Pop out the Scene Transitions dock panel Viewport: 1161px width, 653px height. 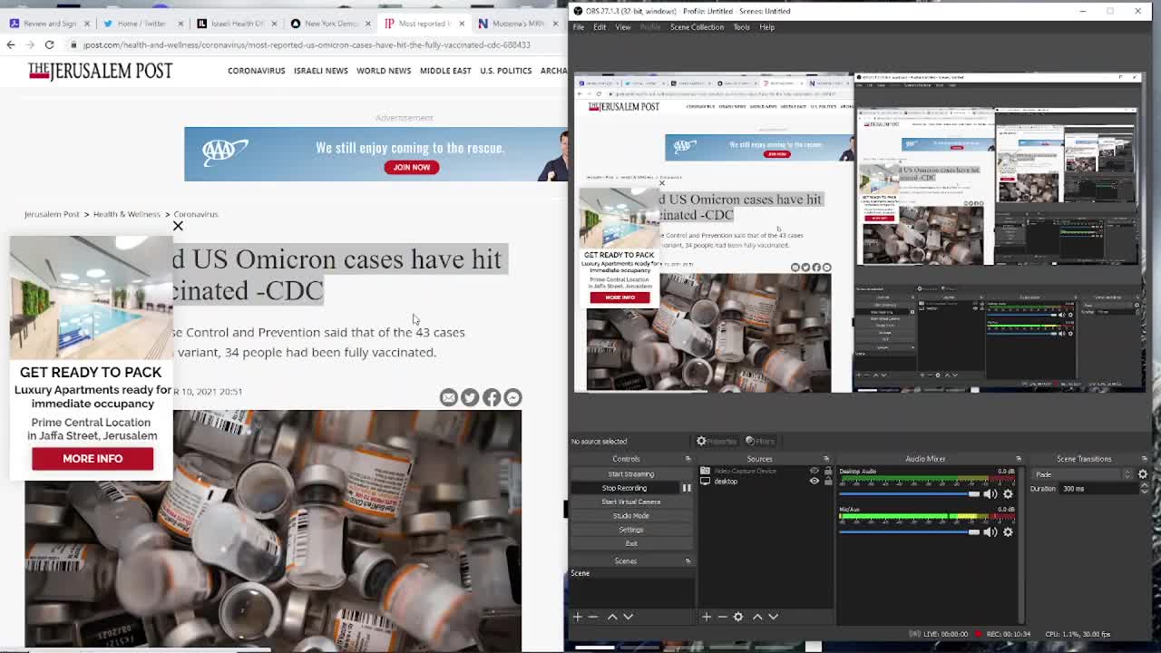click(x=1146, y=459)
